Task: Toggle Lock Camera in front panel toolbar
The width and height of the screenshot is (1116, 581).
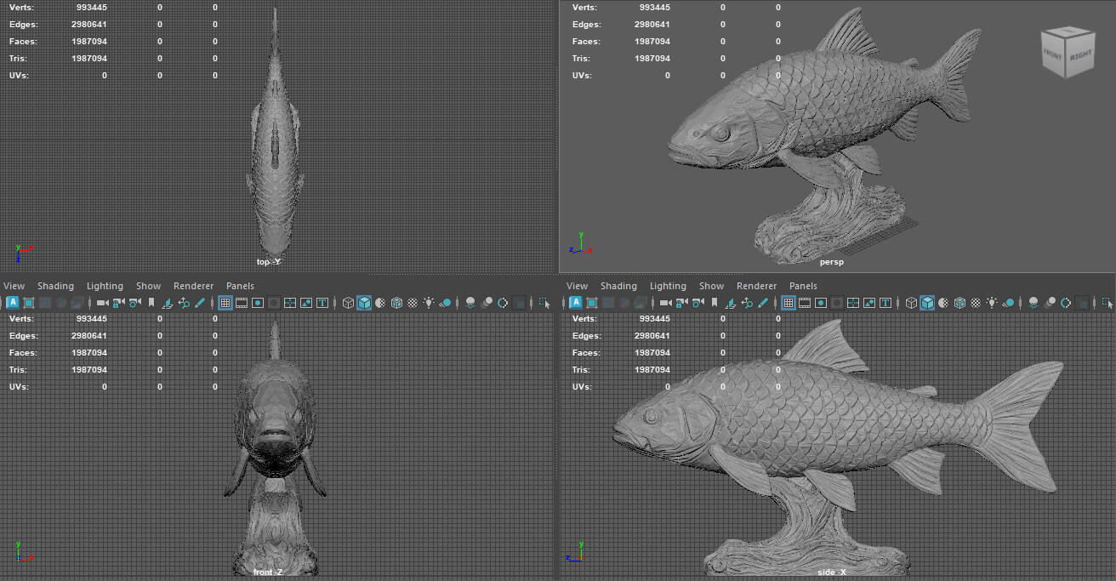Action: (x=118, y=302)
